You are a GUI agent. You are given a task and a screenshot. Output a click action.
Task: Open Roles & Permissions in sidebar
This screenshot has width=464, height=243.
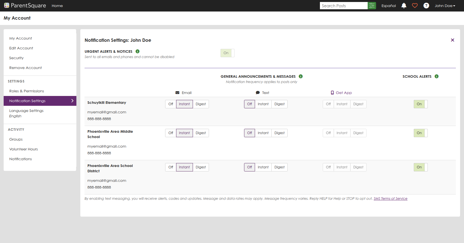click(27, 91)
